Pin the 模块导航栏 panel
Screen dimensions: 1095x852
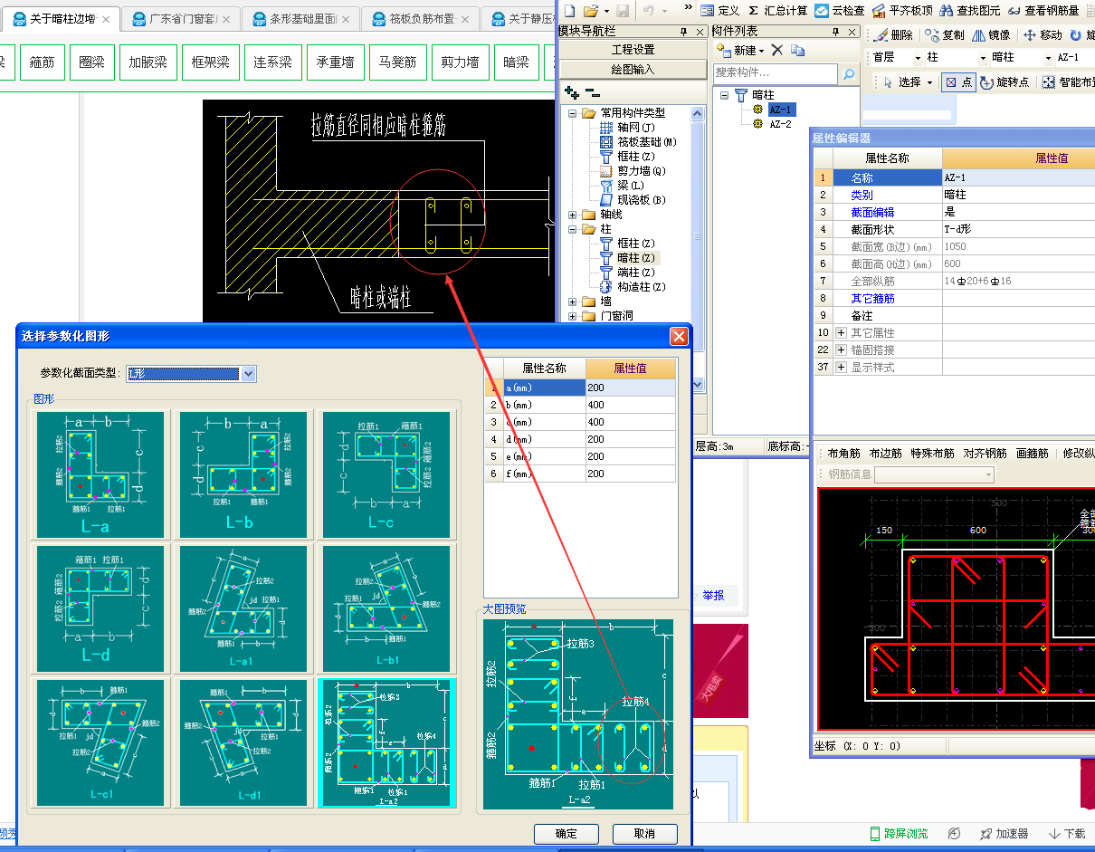pyautogui.click(x=682, y=31)
